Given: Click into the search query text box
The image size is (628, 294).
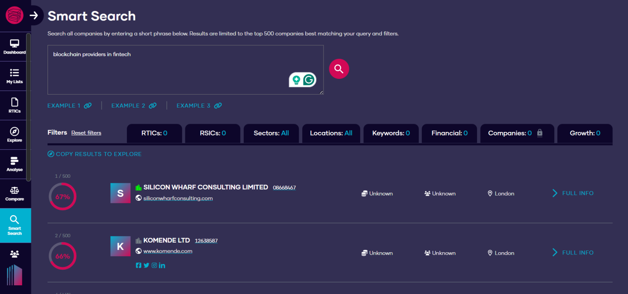Looking at the screenshot, I should click(185, 70).
